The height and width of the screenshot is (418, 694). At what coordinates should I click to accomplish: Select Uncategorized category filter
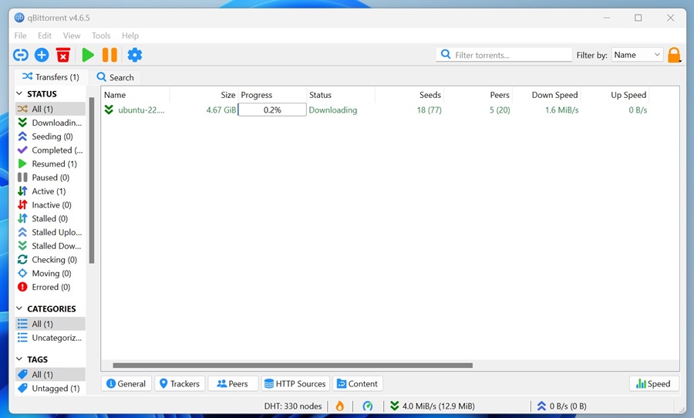(x=50, y=338)
